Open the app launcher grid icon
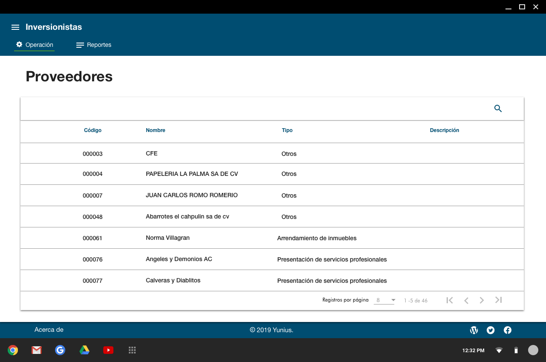The height and width of the screenshot is (362, 546). pyautogui.click(x=132, y=350)
